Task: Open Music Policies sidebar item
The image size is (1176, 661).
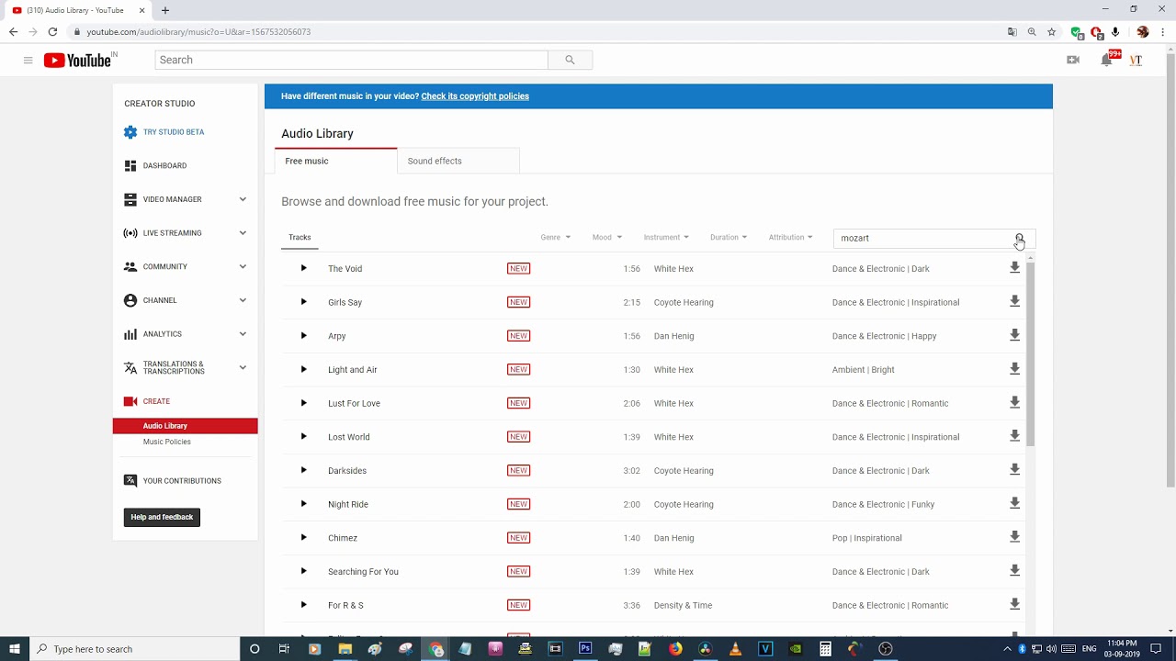Action: (167, 442)
